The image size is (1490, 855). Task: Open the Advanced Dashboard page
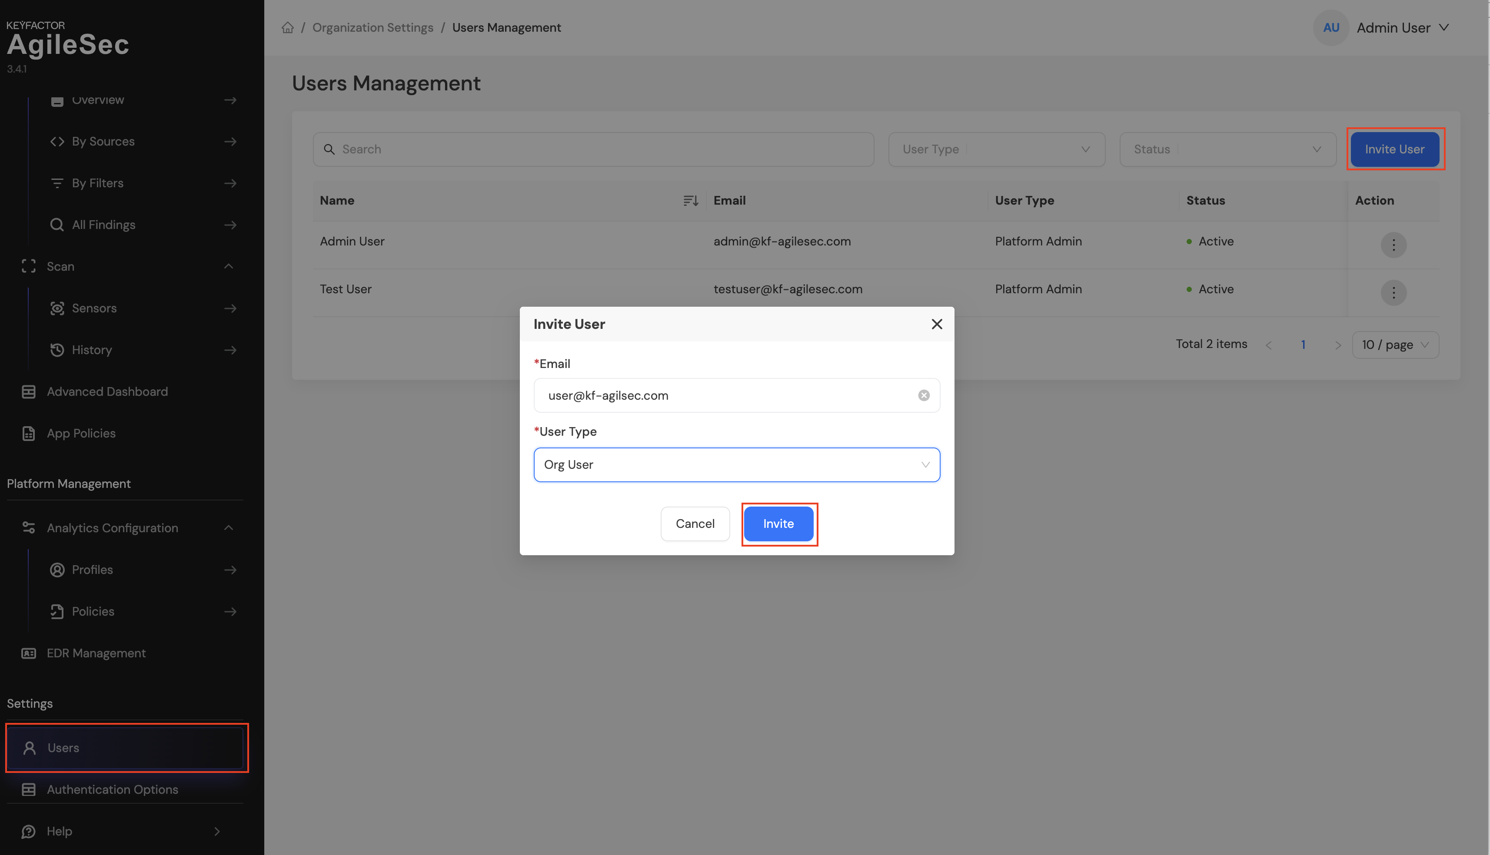pyautogui.click(x=107, y=392)
